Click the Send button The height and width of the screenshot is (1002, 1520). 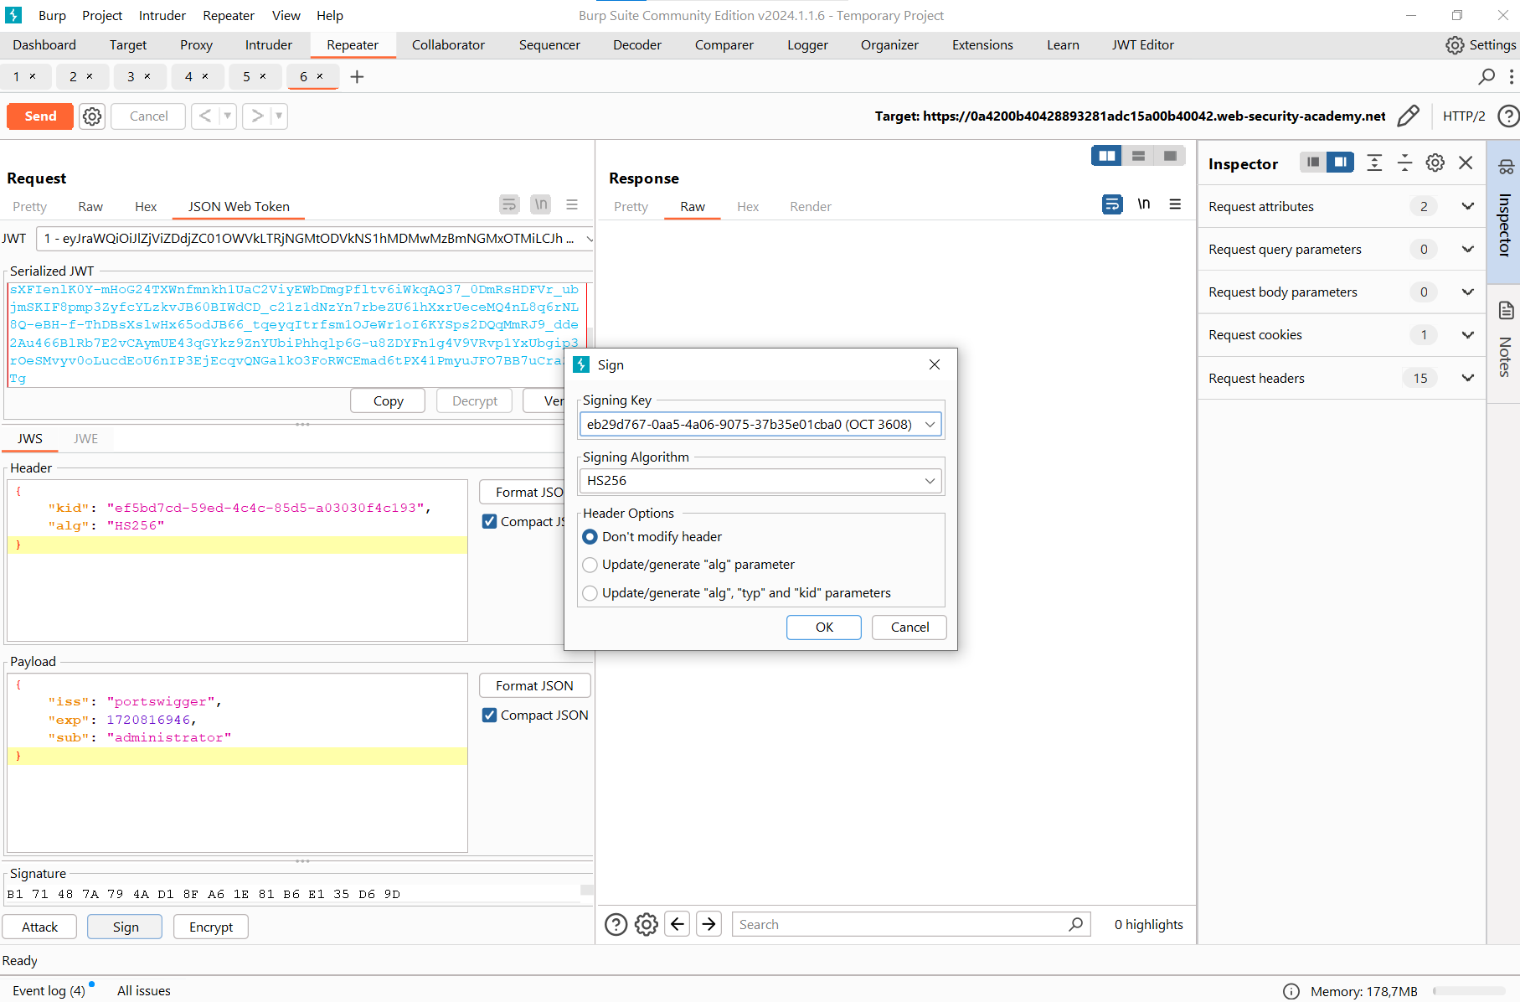coord(40,116)
